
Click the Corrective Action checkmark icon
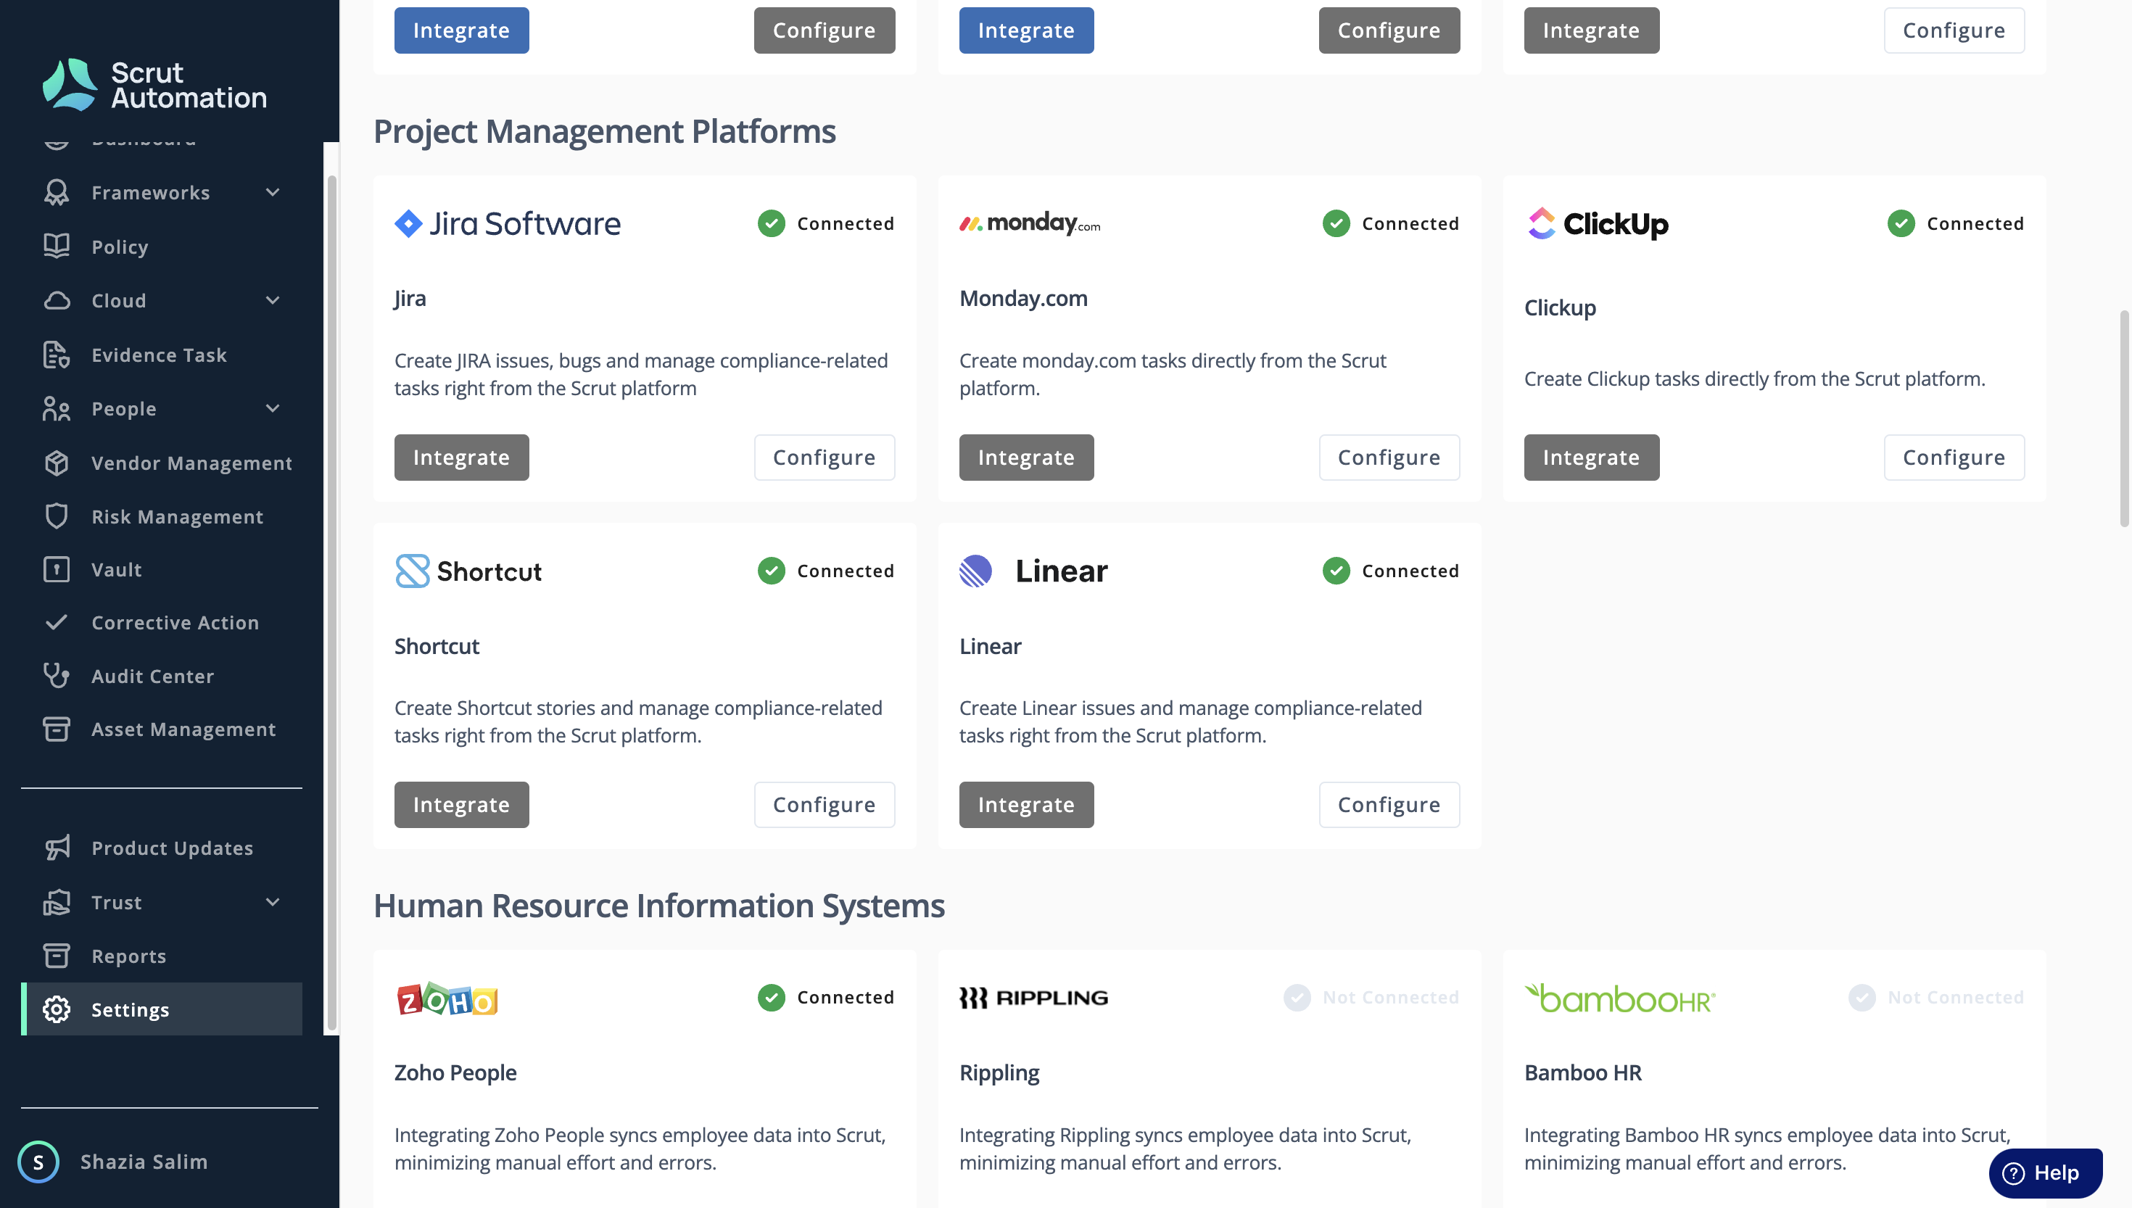tap(57, 622)
